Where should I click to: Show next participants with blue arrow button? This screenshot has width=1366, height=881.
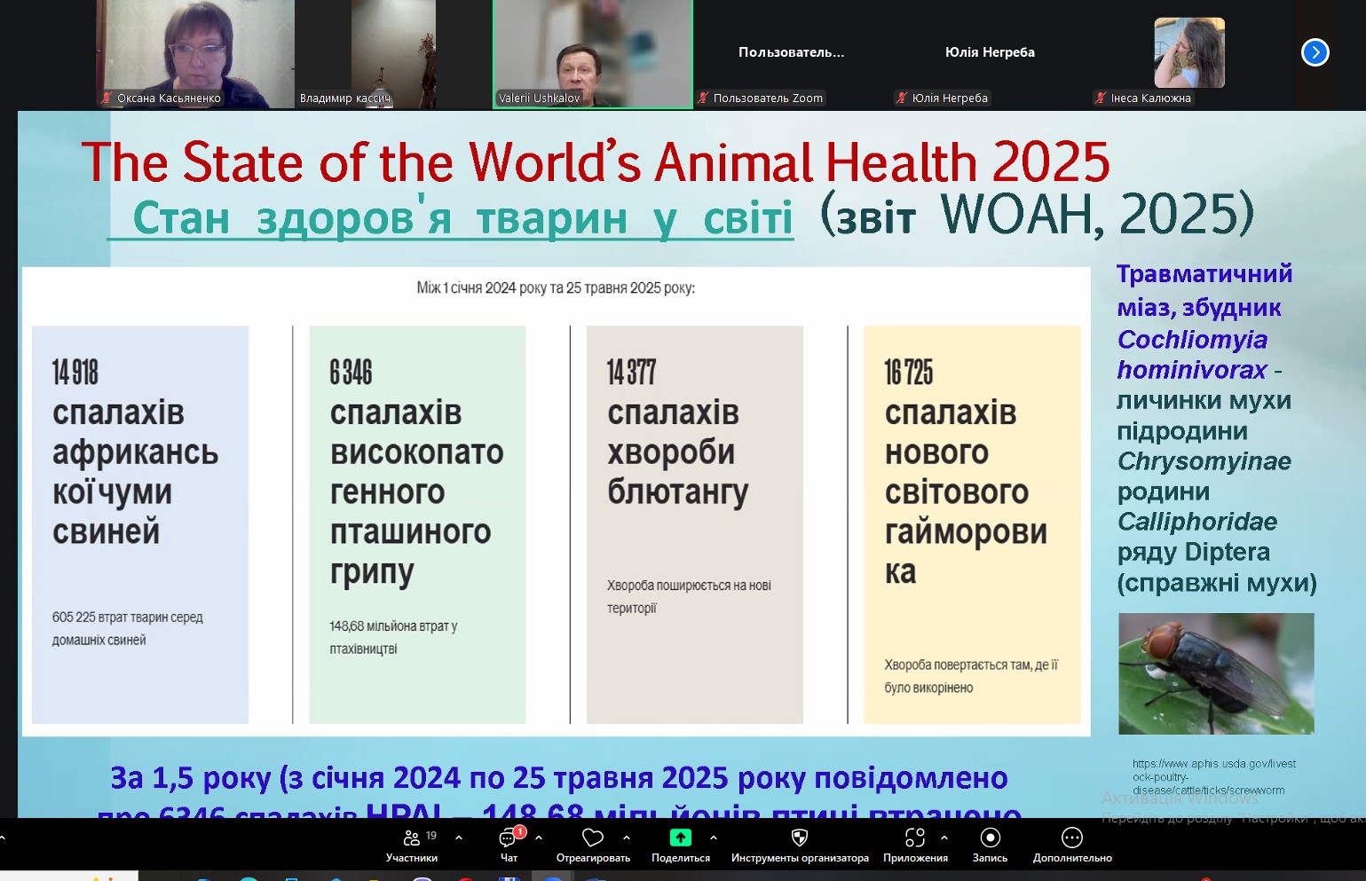tap(1315, 53)
